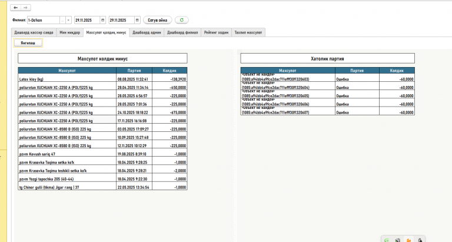Click into the end date field 29.11.2025
Viewport: 452px width, 242px height.
point(122,20)
